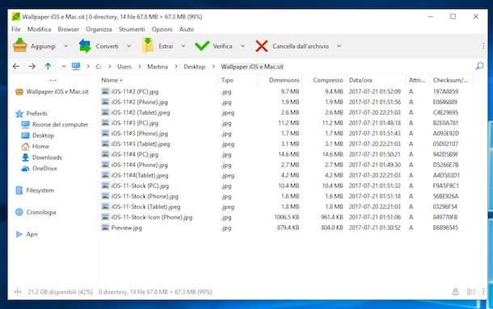This screenshot has width=493, height=309.
Task: Select file iOS-11-Stock-Icon (Phone).jpg
Action: (x=152, y=217)
